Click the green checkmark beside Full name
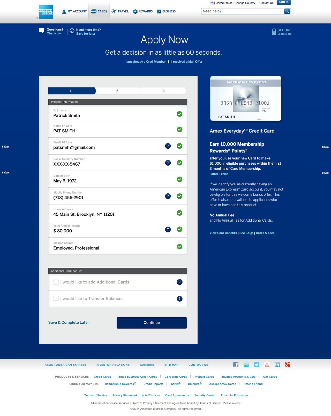The image size is (331, 416). tap(179, 114)
